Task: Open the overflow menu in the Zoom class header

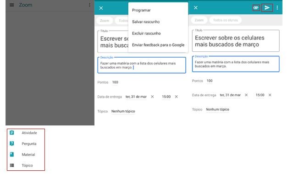Action: click(89, 5)
